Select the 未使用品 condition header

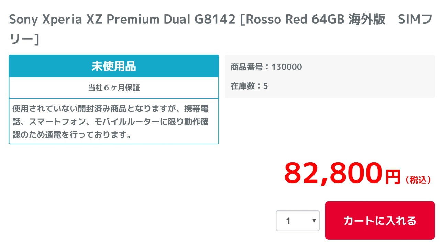coord(114,66)
